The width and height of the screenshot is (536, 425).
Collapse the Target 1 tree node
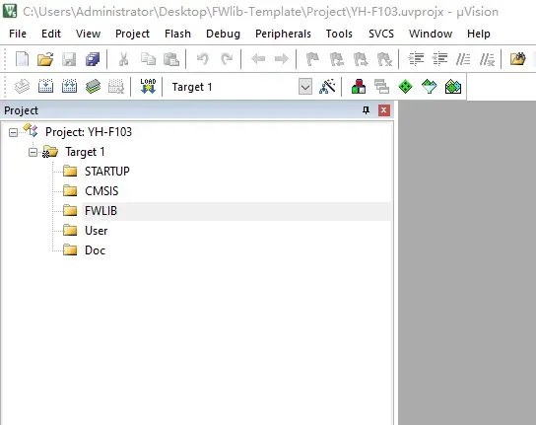click(33, 152)
